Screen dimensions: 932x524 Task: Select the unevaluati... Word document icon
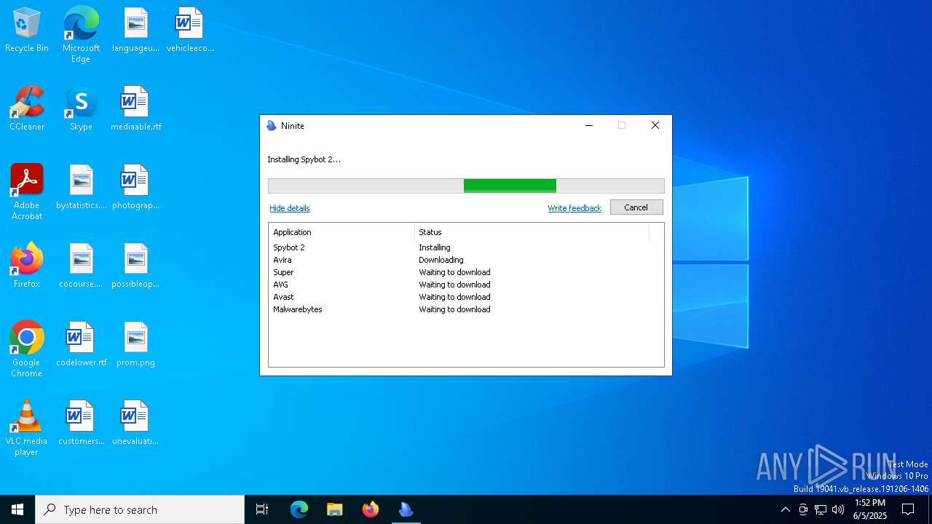click(135, 424)
